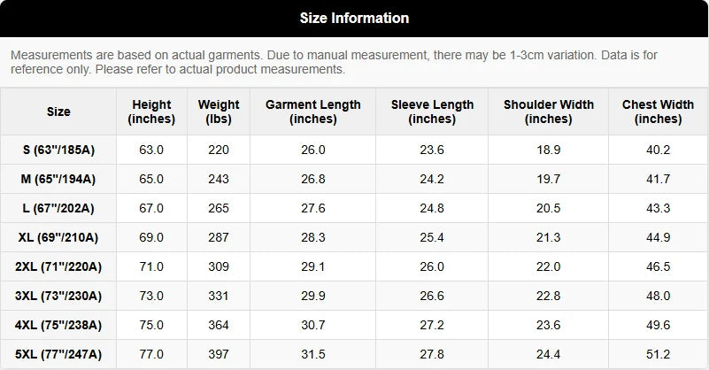Click the 26.0 garment length cell

pyautogui.click(x=313, y=150)
